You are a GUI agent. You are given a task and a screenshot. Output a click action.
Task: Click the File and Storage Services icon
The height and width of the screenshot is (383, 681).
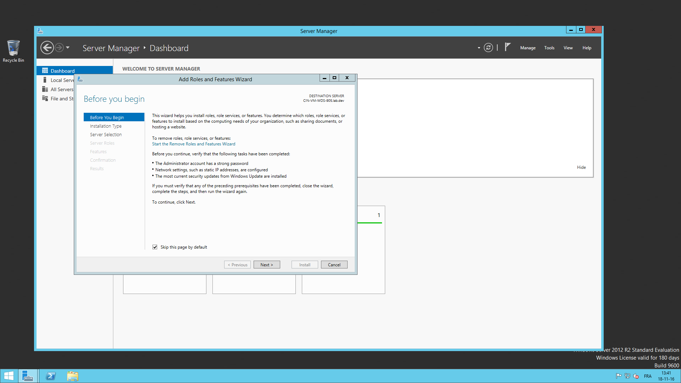click(x=45, y=98)
